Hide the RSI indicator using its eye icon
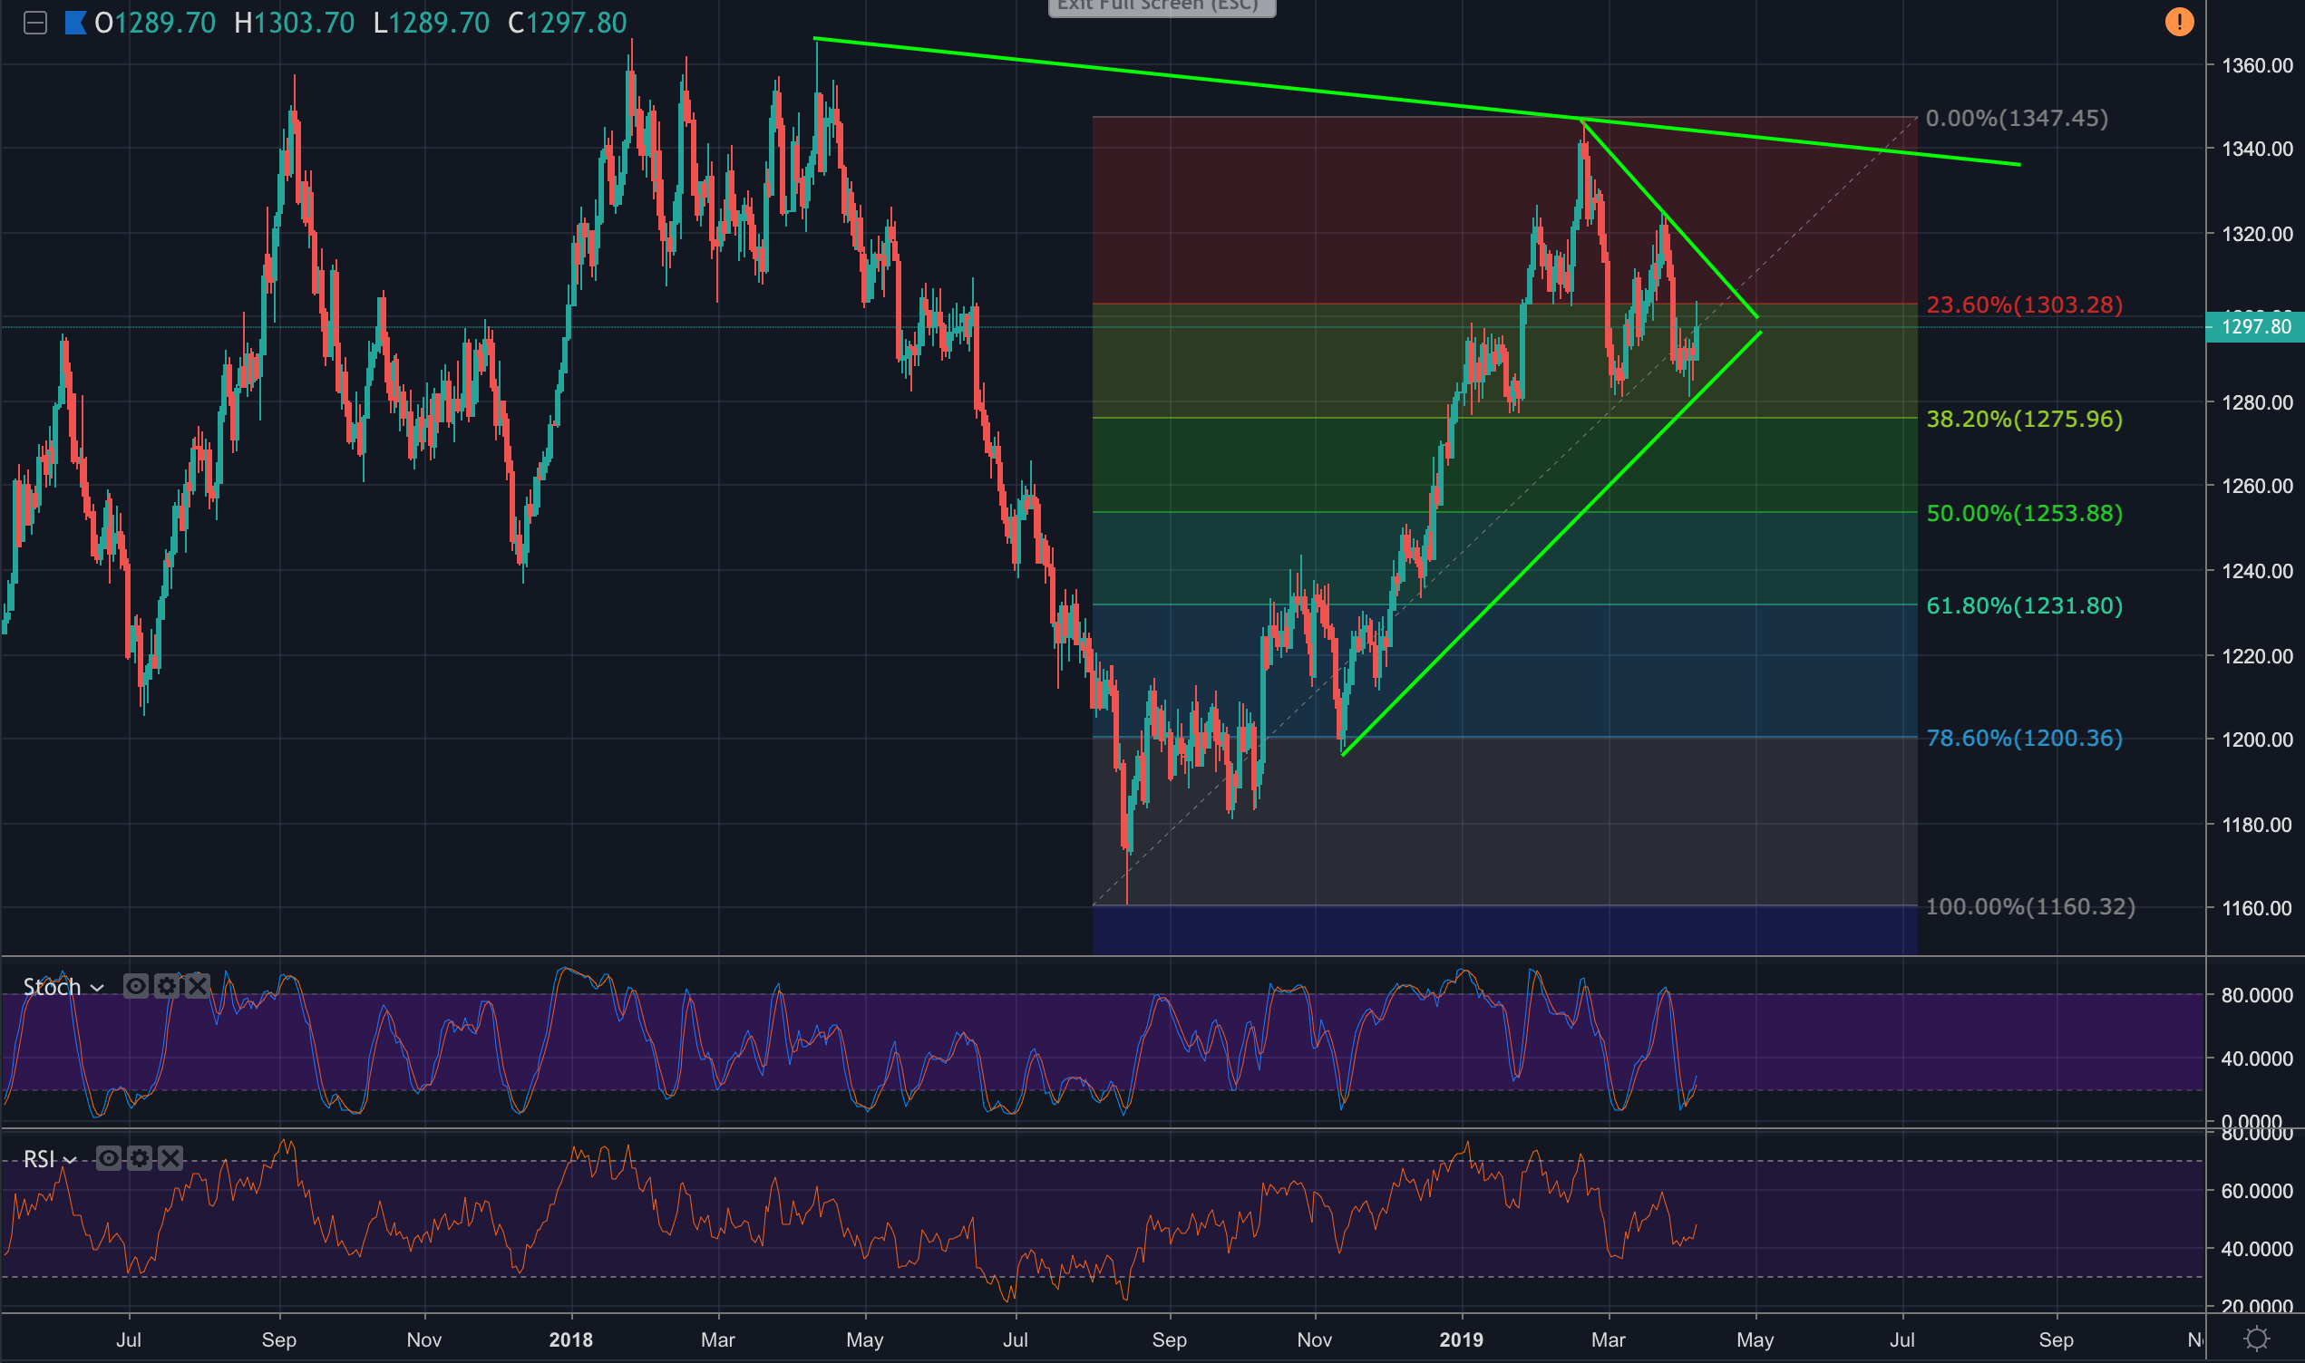Screen dimensions: 2305x1363 point(108,1158)
